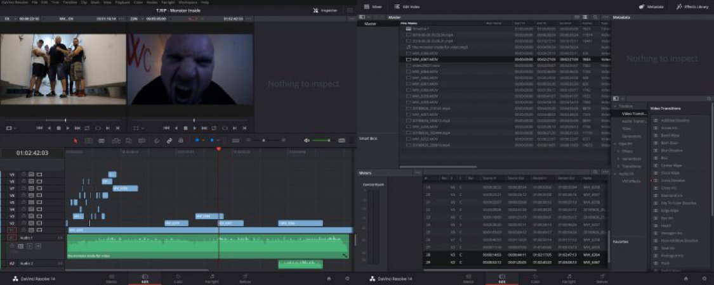
Task: Lock the V9 video track
Action: click(23, 174)
